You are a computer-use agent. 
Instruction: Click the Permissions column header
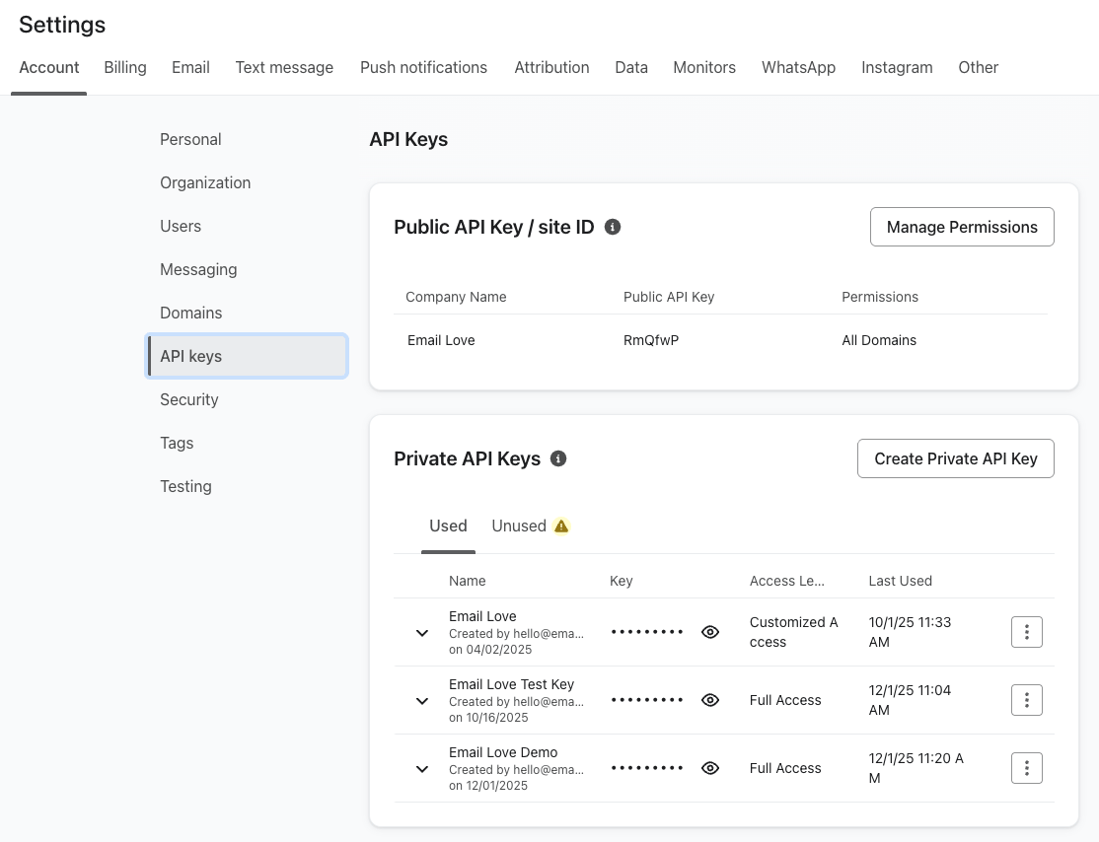click(880, 297)
